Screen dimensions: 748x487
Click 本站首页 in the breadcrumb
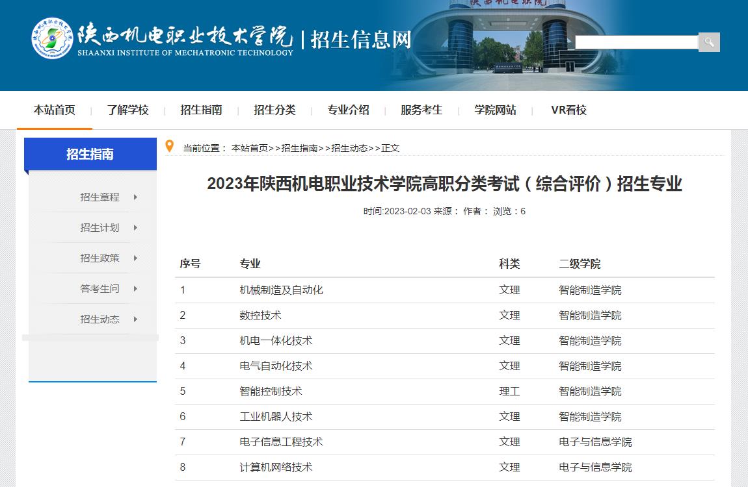pyautogui.click(x=250, y=148)
